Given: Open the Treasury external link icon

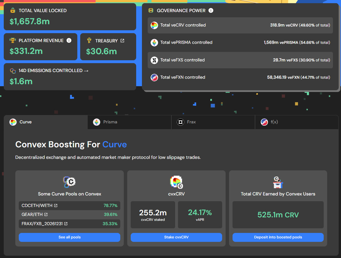Looking at the screenshot, I should click(x=122, y=41).
